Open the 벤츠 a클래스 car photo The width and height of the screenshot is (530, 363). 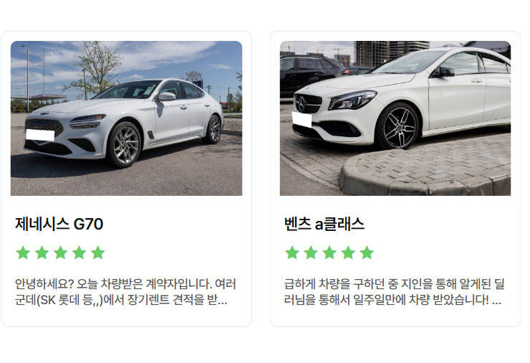[395, 118]
